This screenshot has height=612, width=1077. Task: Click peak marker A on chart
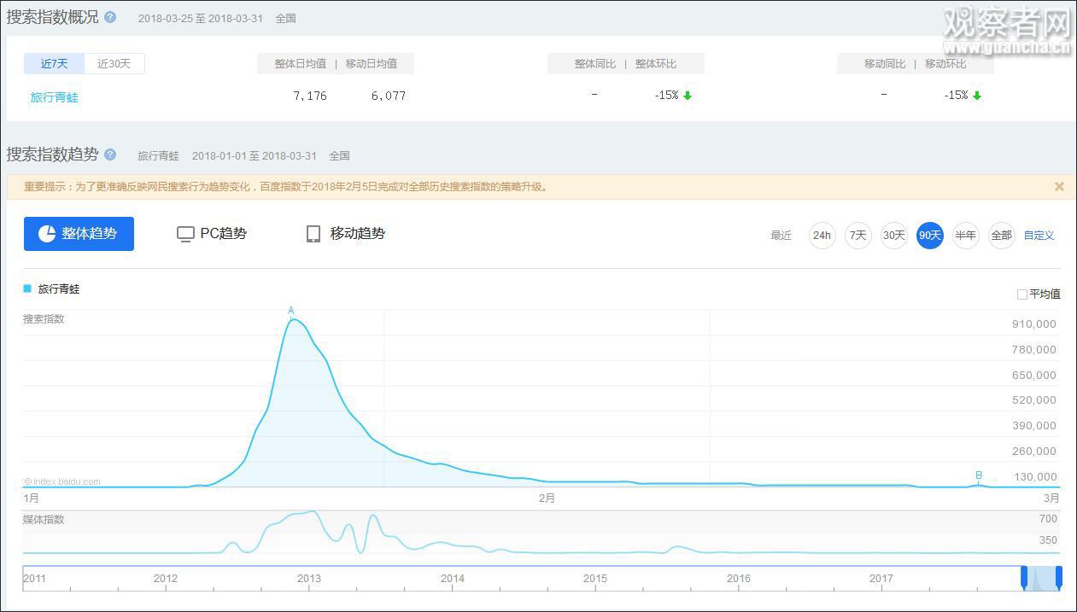point(291,311)
